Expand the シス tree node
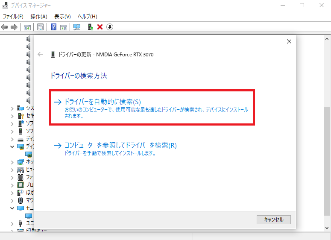Image resolution: width=331 pixels, height=240 pixels. (12, 108)
